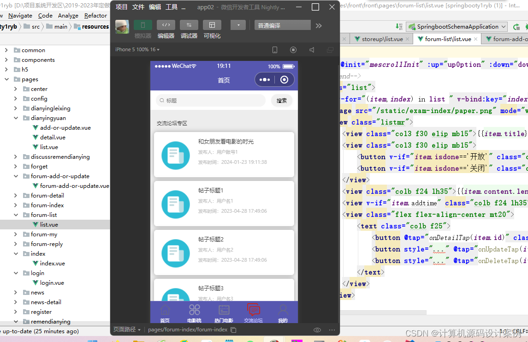Click the eye preview icon in bottom bar
The width and height of the screenshot is (528, 342).
(x=317, y=330)
